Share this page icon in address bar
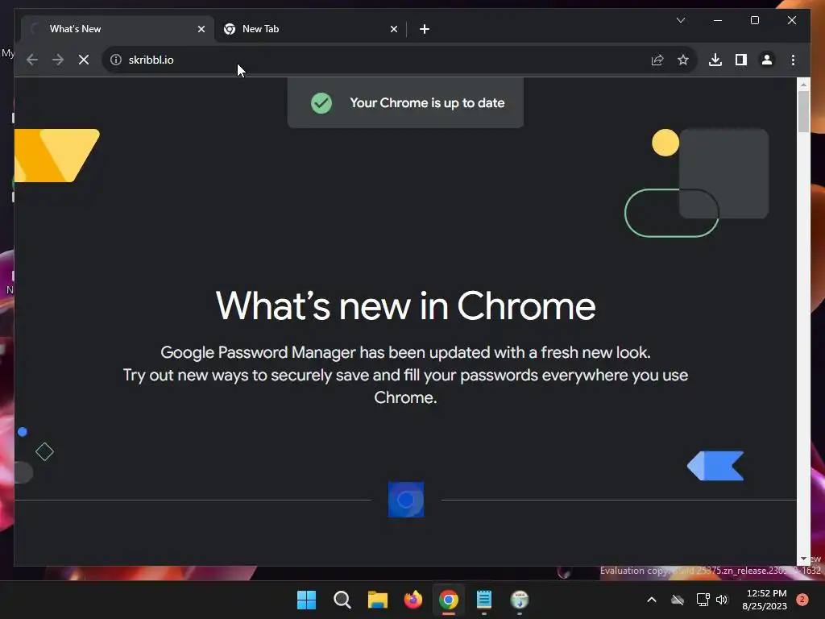The width and height of the screenshot is (825, 619). pos(657,60)
